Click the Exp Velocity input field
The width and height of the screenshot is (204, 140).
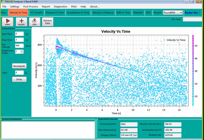pos(19,46)
